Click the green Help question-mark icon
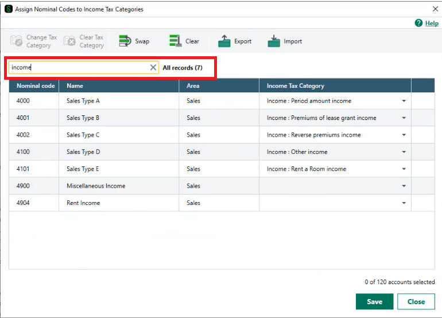 click(x=418, y=23)
